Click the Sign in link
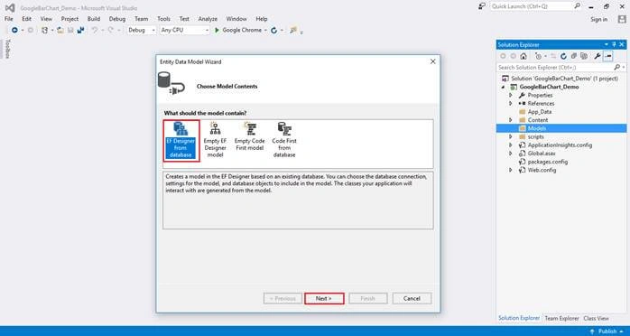The image size is (630, 336). [598, 19]
